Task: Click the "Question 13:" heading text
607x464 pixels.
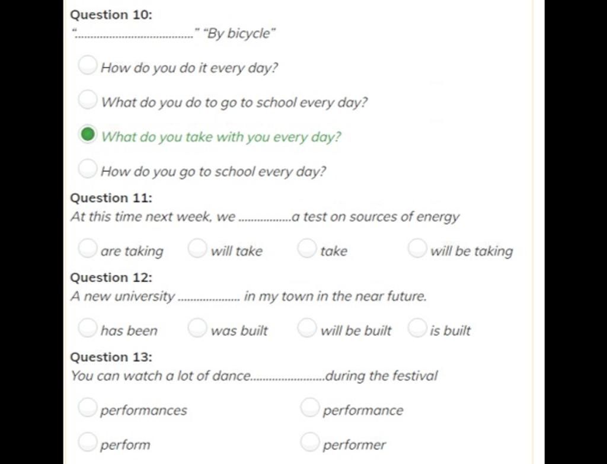Action: (x=111, y=357)
